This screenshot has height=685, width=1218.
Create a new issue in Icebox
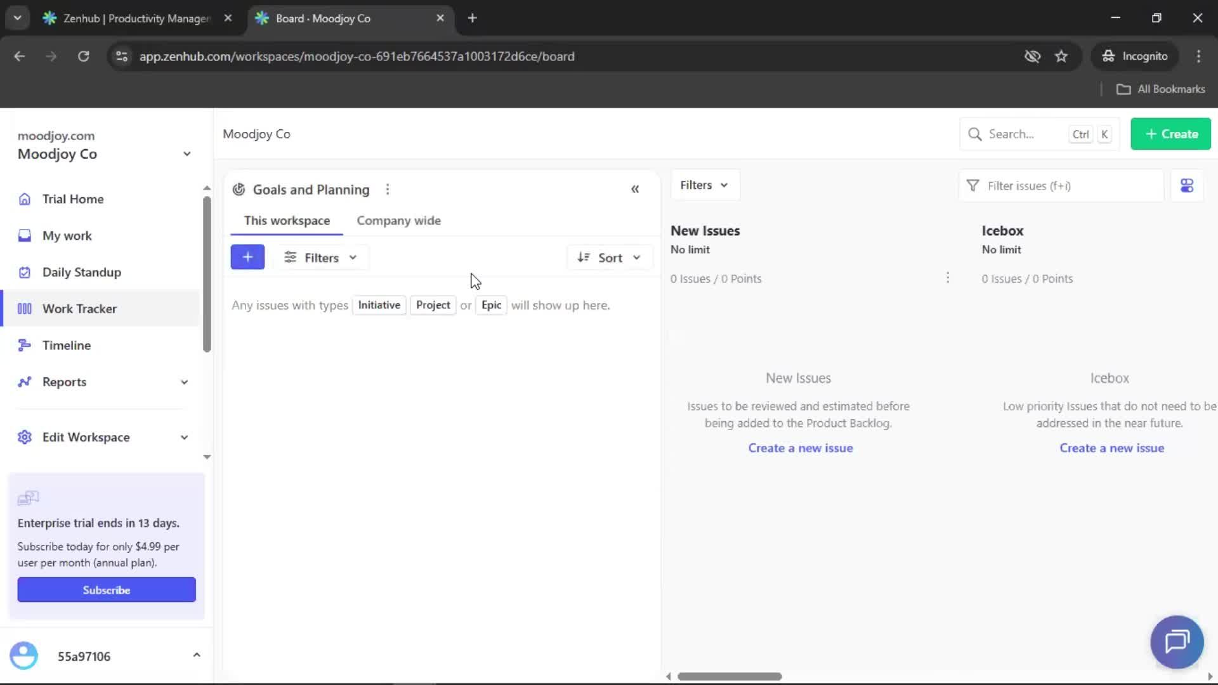[1112, 447]
